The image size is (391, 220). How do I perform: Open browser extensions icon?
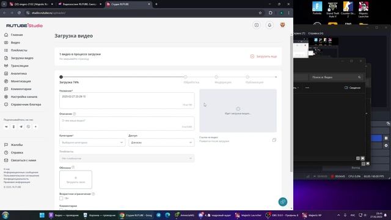270,13
